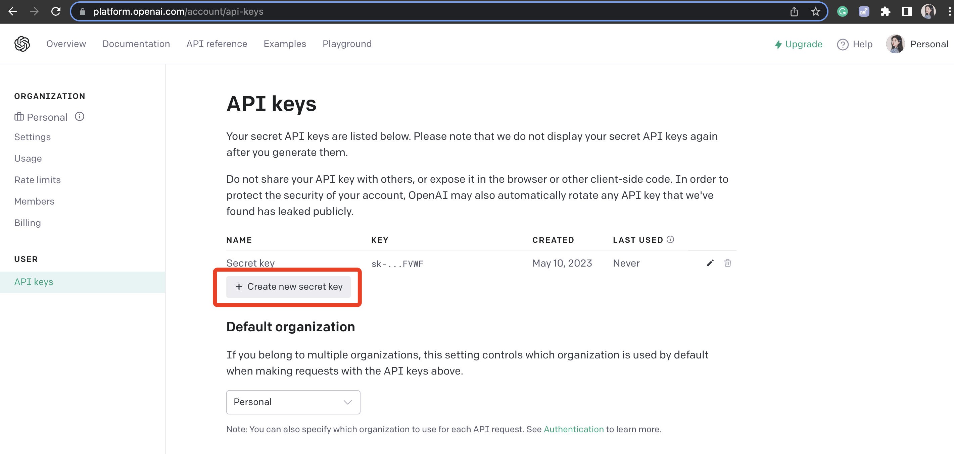Edit the Secret key with pencil icon
Viewport: 954px width, 454px height.
coord(710,263)
